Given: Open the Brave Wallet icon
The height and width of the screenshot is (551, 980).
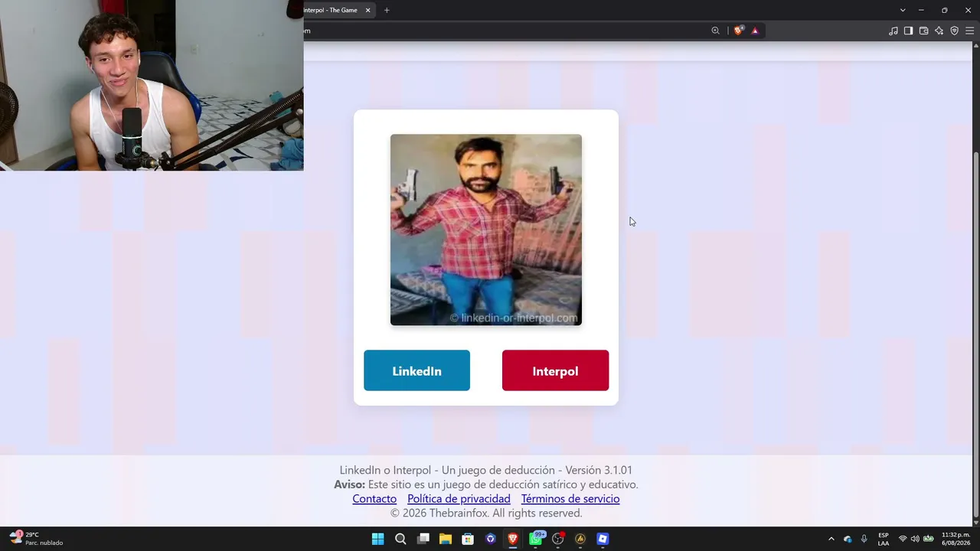Looking at the screenshot, I should (x=924, y=31).
